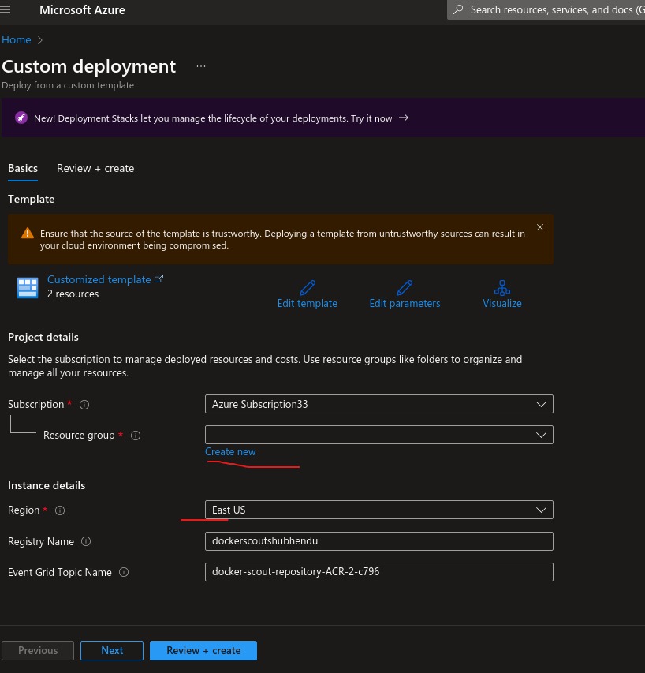Click Edit template link
This screenshot has width=645, height=673.
[307, 304]
